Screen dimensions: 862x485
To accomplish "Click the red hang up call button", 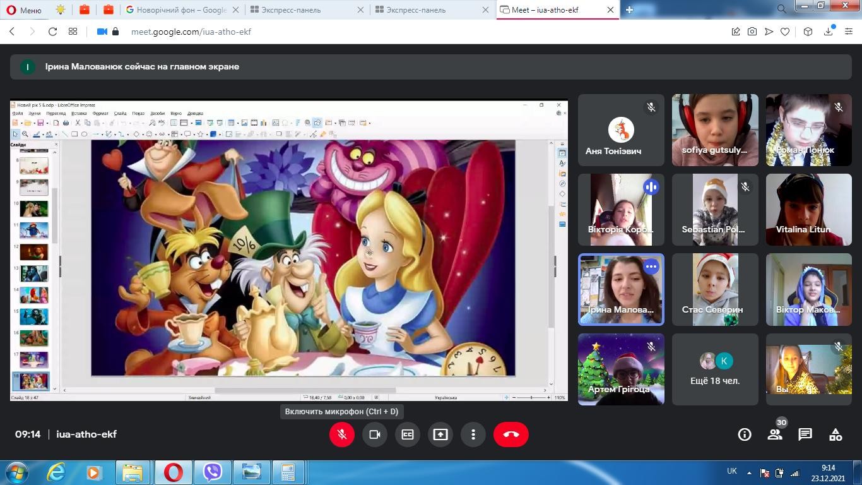I will pos(511,434).
